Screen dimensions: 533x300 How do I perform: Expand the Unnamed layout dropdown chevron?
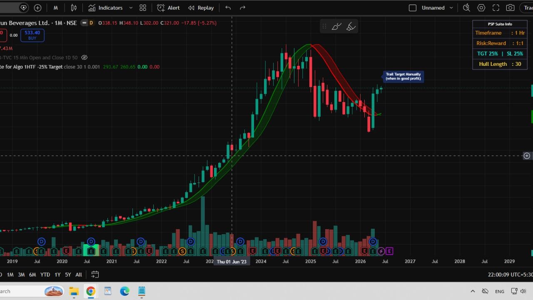pos(451,8)
